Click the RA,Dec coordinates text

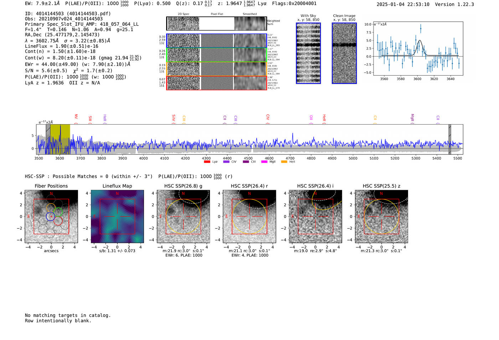62,35
